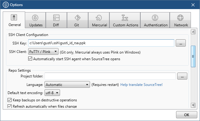200x121 pixels.
Task: Click the General tab switch icon
Action: click(14, 18)
